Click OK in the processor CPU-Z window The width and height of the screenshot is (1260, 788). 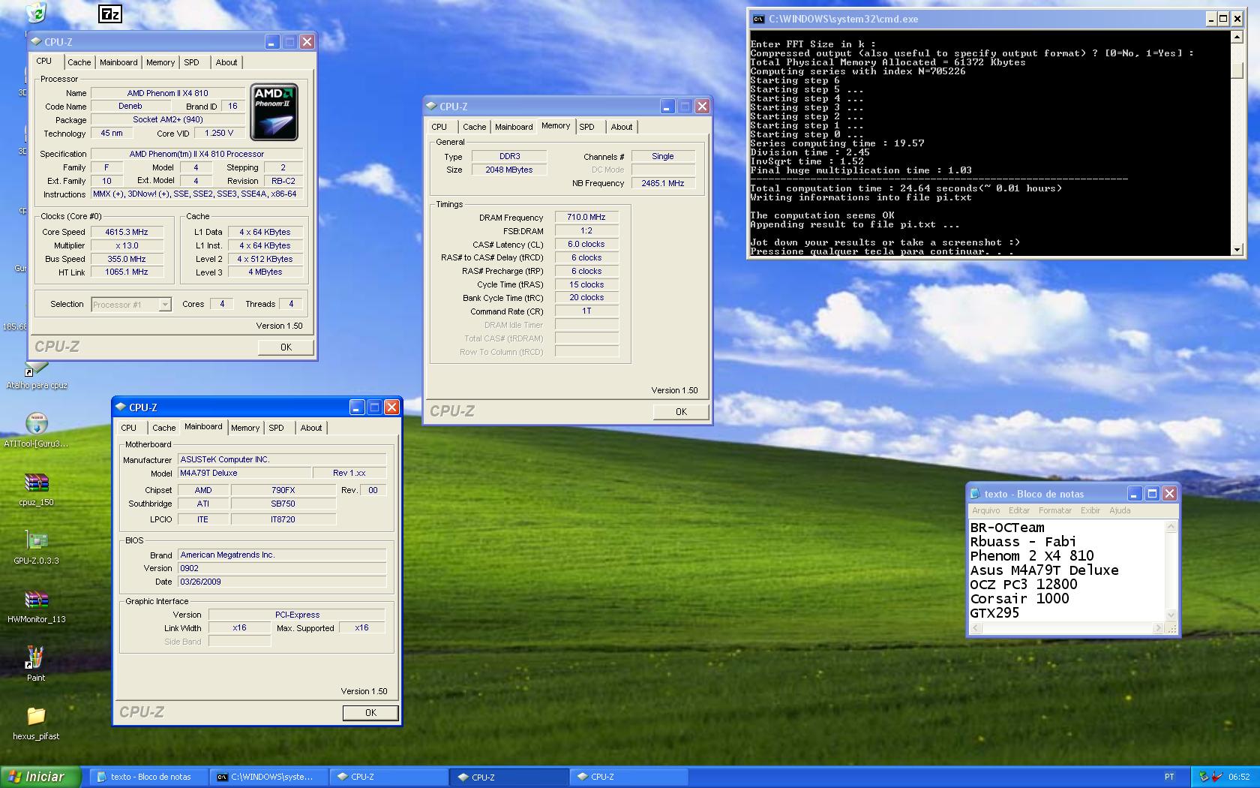(x=286, y=347)
